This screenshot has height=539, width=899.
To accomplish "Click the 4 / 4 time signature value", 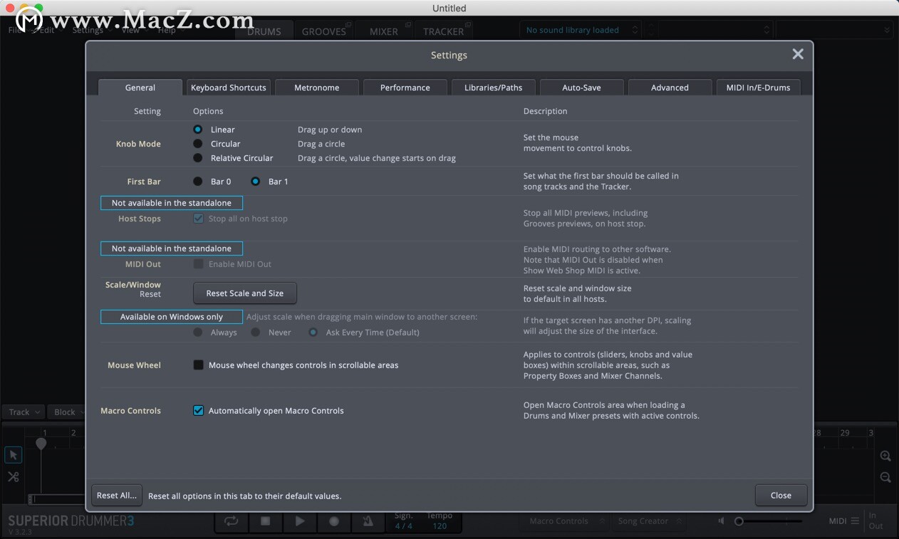I will pos(404,526).
